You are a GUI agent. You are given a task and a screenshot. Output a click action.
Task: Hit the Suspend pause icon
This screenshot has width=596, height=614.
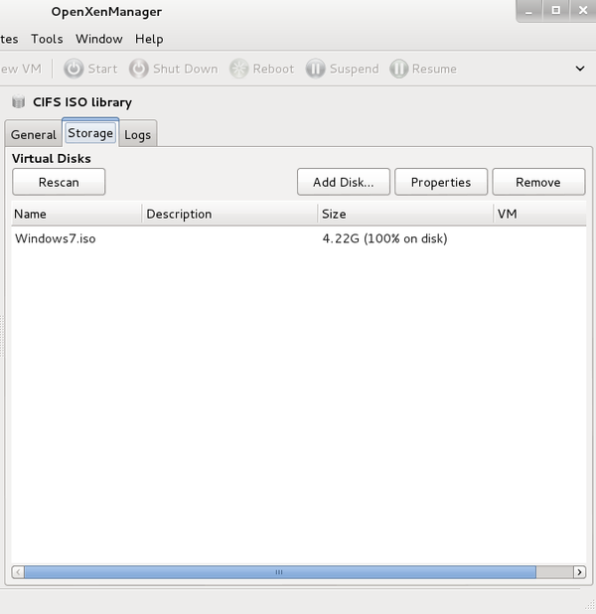(315, 69)
